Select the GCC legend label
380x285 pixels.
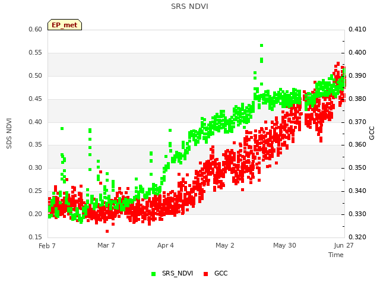point(221,273)
